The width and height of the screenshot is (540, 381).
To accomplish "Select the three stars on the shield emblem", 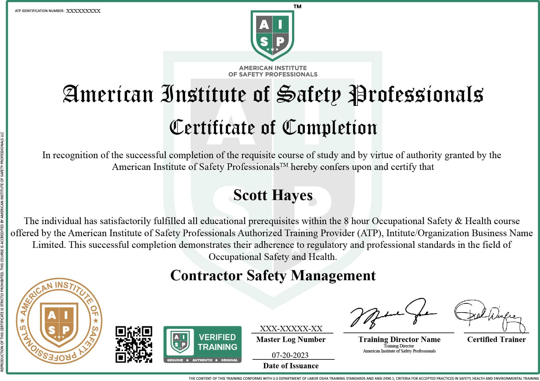I will pyautogui.click(x=272, y=49).
